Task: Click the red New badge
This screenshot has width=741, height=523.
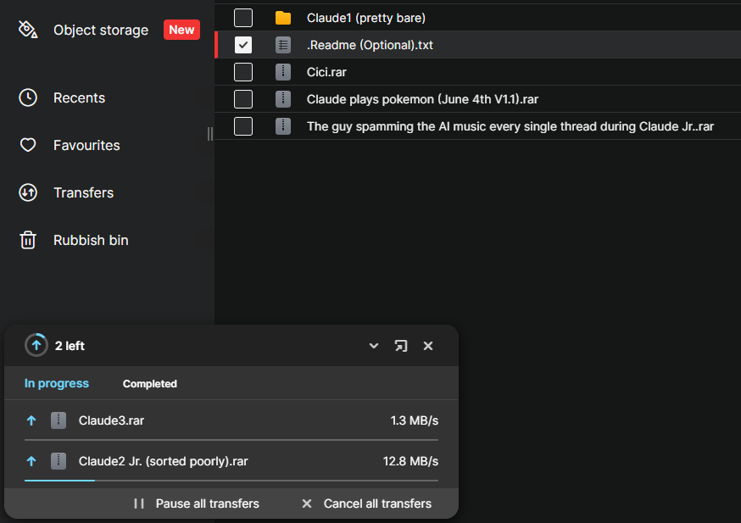Action: 181,30
